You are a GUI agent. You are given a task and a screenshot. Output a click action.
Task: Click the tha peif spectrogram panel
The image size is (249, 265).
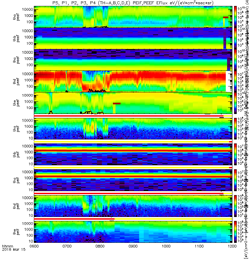133,129
